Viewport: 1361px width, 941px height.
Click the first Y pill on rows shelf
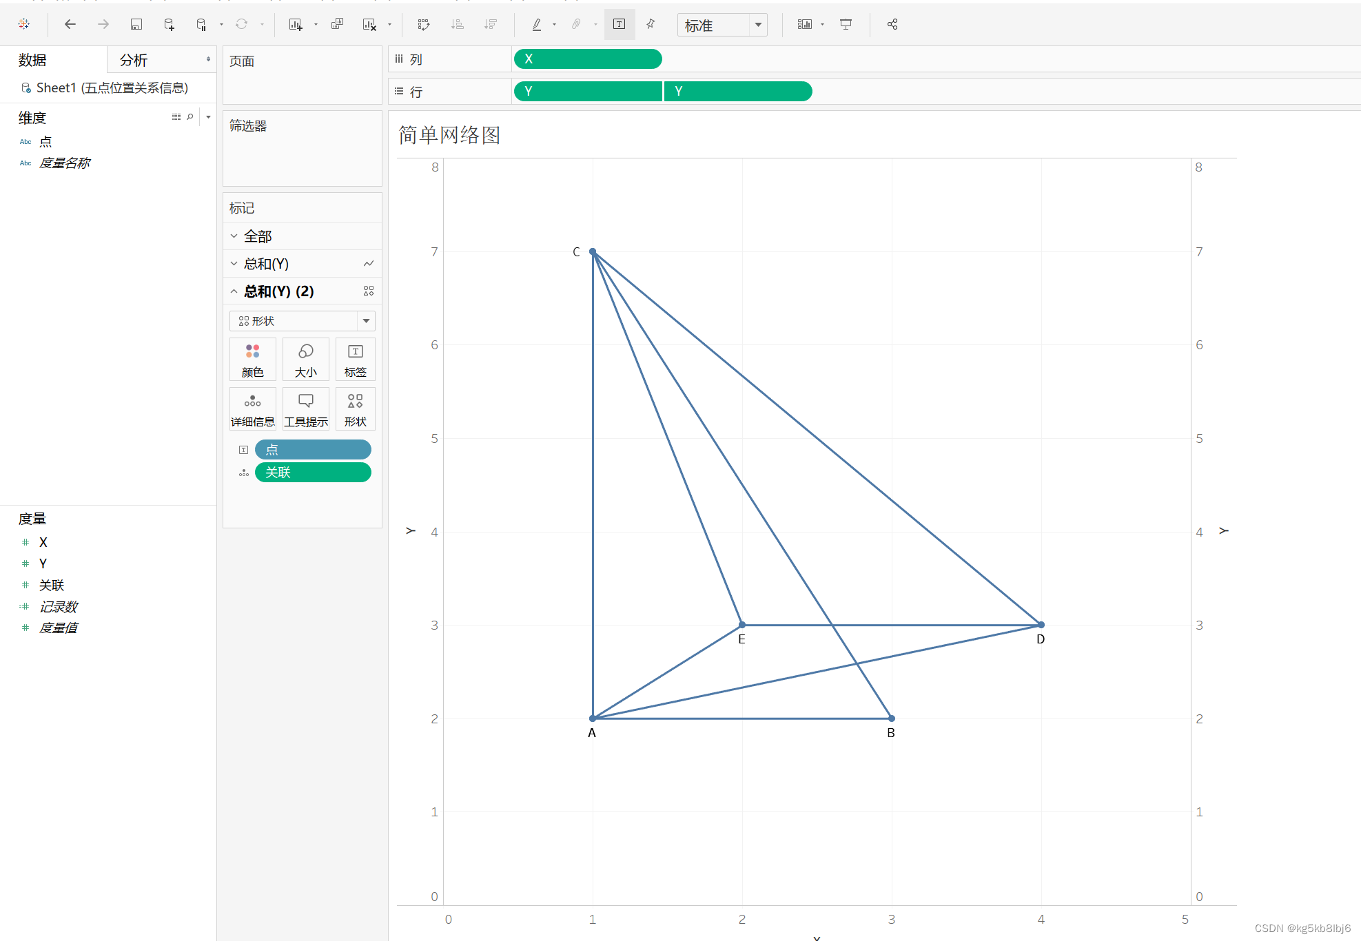click(x=588, y=92)
